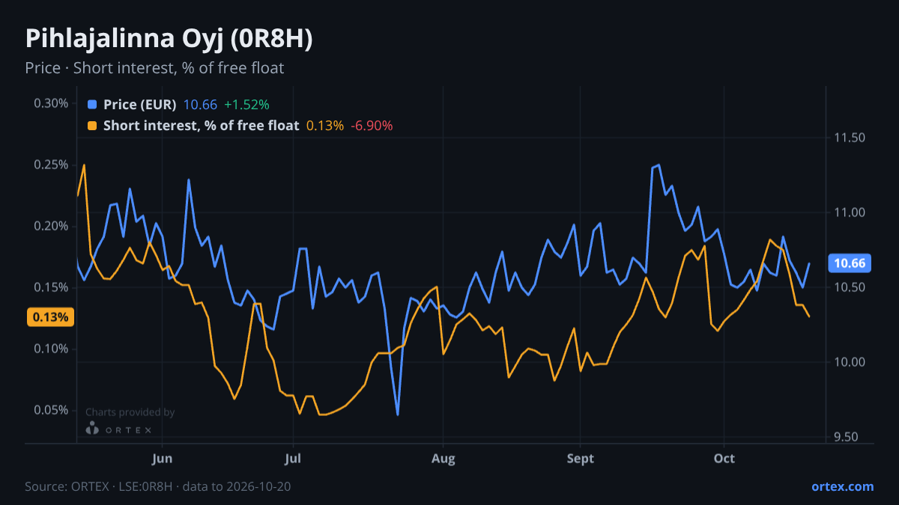Click the Aug x-axis label
Viewport: 899px width, 505px height.
(x=444, y=458)
